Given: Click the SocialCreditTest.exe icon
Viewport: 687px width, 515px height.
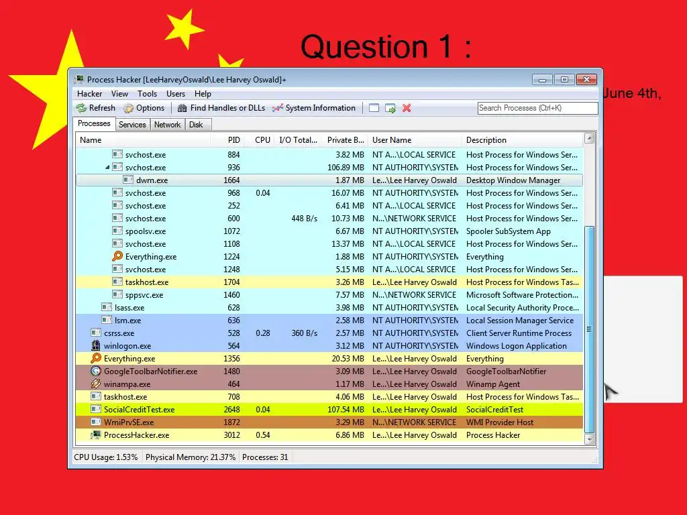Looking at the screenshot, I should 95,409.
